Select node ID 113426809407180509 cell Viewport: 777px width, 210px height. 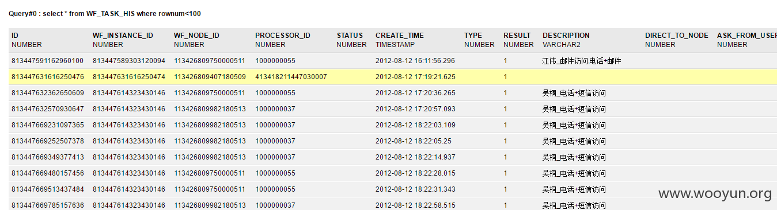tap(210, 77)
